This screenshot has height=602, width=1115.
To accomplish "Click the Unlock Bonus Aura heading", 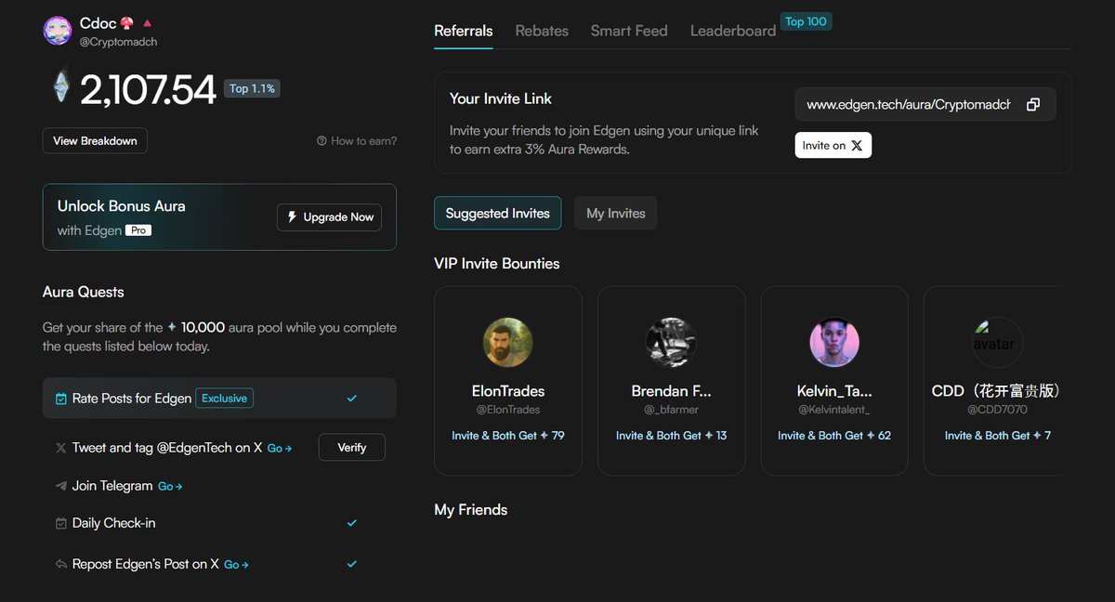I will tap(122, 206).
